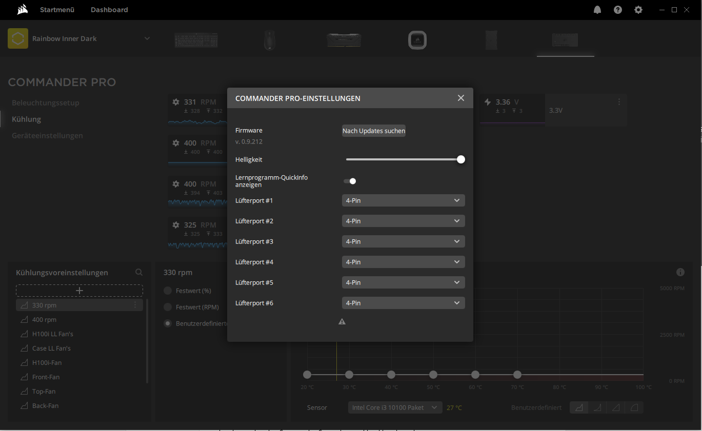Expand the Lüfterport #4 dropdown

point(404,262)
